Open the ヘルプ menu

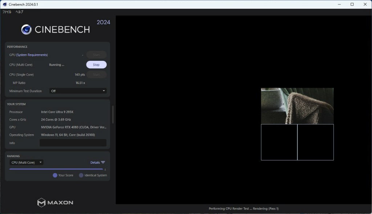pos(19,12)
